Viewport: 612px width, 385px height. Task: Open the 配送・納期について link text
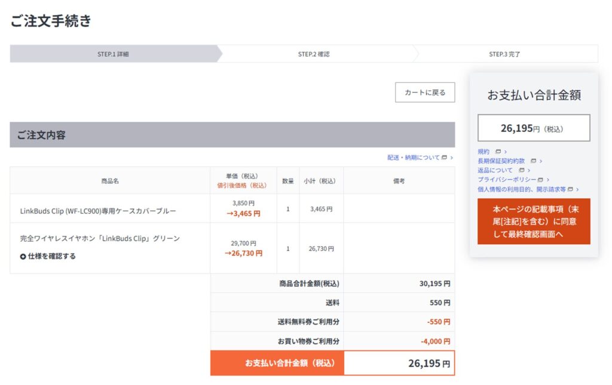[x=413, y=158]
